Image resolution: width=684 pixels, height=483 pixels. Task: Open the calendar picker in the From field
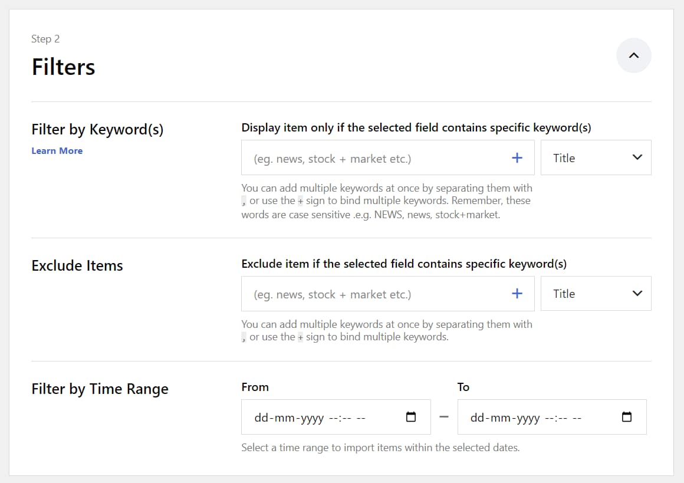tap(411, 417)
